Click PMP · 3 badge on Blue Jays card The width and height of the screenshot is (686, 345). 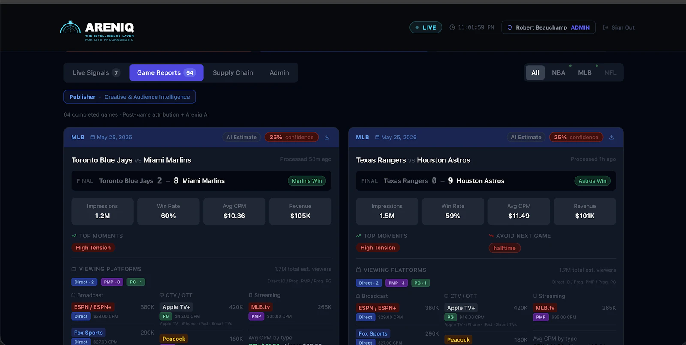[x=112, y=282]
